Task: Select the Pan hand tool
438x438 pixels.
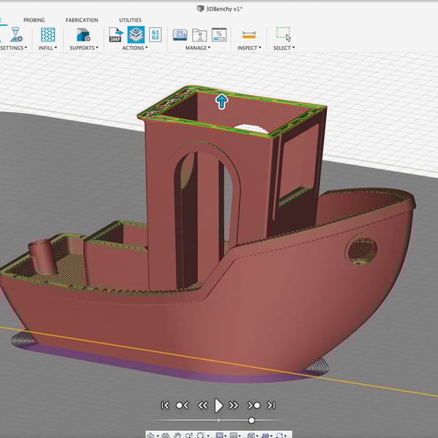Action: pos(177,435)
